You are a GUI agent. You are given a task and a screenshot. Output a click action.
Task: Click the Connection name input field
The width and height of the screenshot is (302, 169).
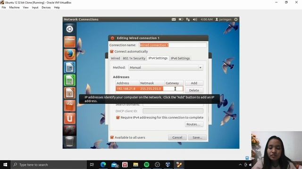(173, 45)
